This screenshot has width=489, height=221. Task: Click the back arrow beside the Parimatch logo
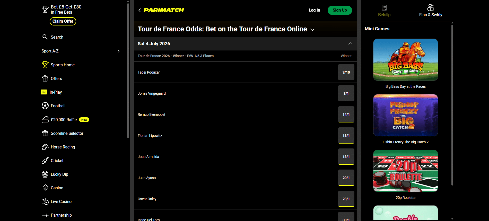139,10
